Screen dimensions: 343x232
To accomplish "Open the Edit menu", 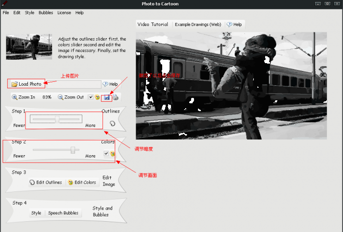I will tap(17, 13).
